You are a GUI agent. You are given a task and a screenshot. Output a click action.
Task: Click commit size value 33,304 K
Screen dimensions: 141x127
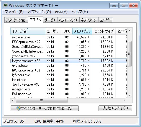[107, 89]
